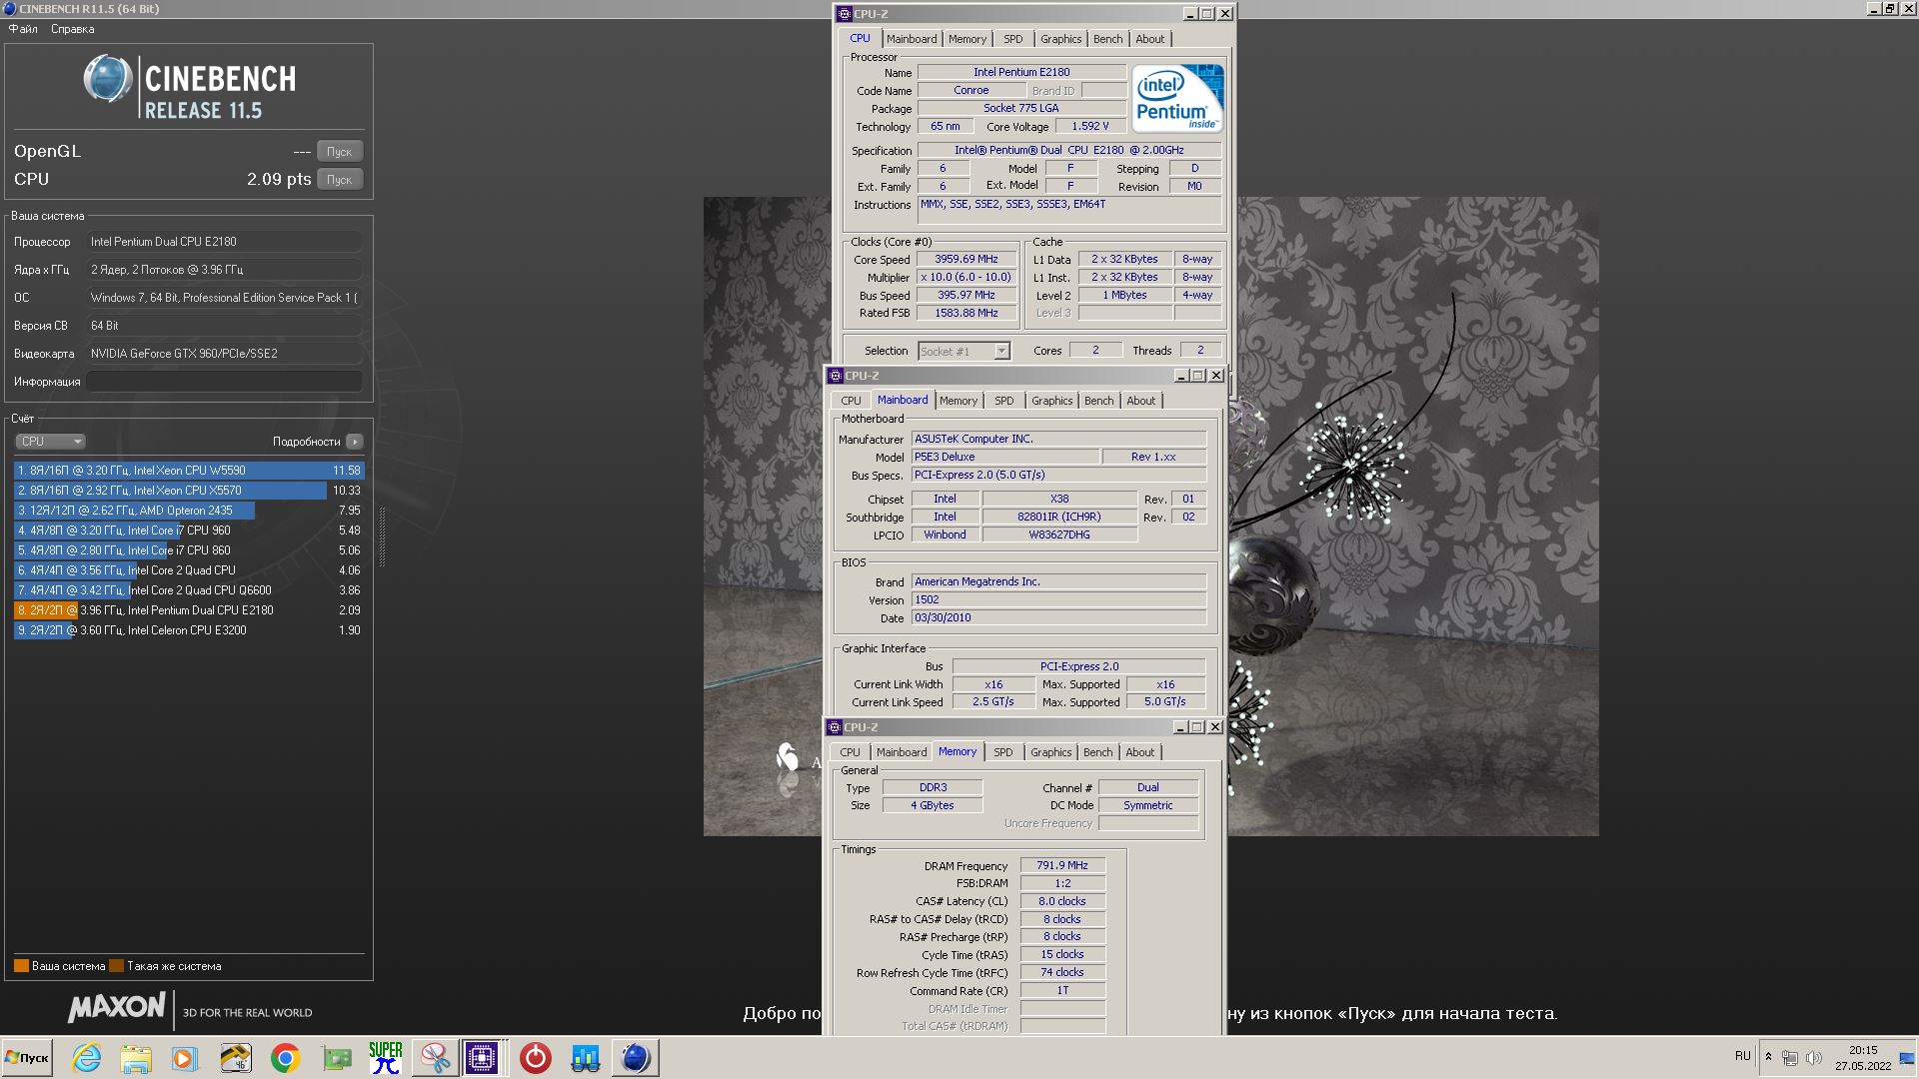Image resolution: width=1919 pixels, height=1079 pixels.
Task: Click the red power button taskbar icon
Action: pyautogui.click(x=536, y=1058)
